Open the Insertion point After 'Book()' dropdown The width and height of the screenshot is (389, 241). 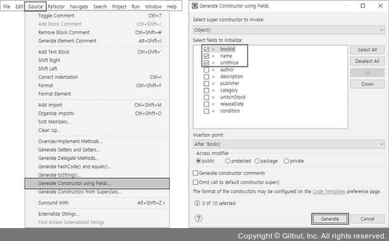click(289, 144)
